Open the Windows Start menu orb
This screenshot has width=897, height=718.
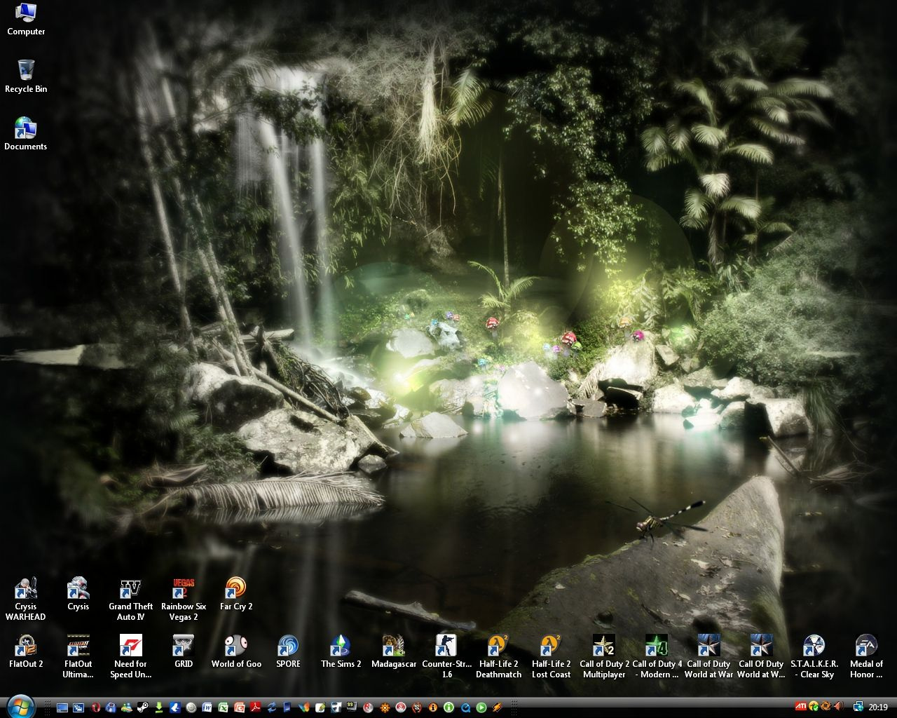tap(21, 706)
